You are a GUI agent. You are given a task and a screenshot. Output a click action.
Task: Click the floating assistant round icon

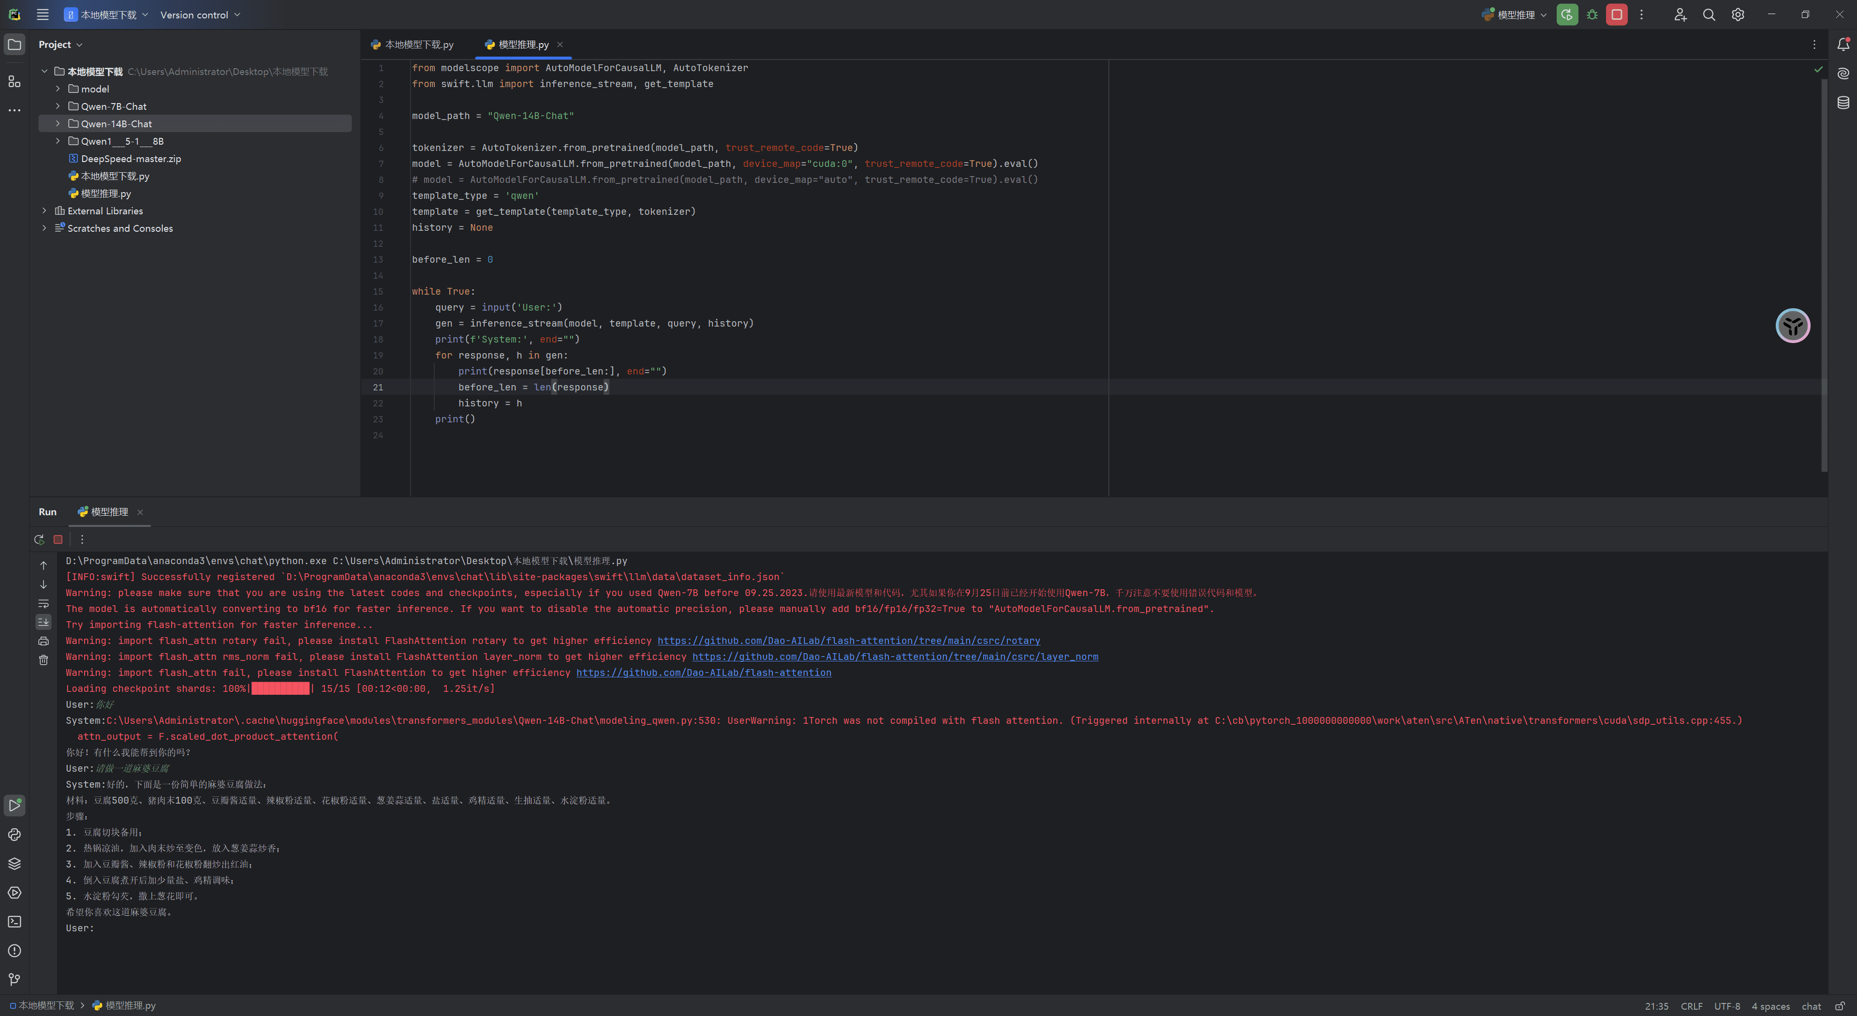pos(1792,326)
